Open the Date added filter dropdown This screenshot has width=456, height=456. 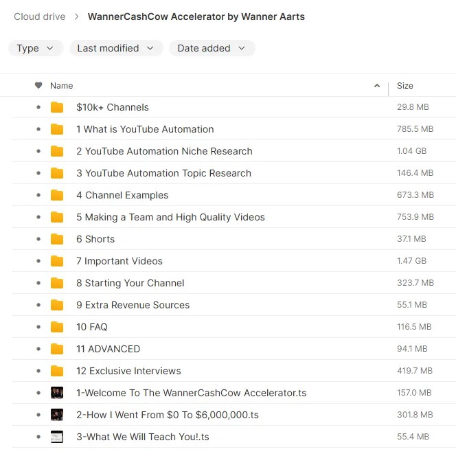pos(212,48)
